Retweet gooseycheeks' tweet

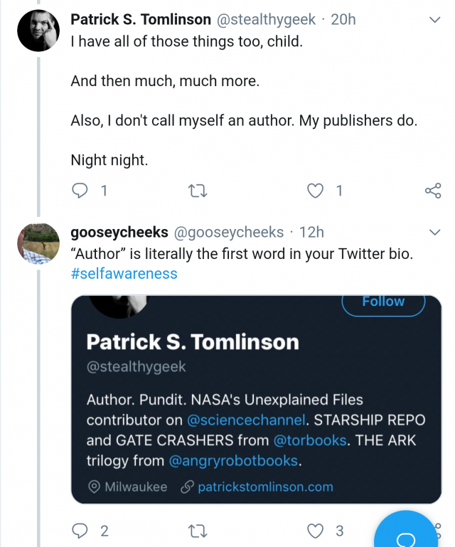coord(198,531)
